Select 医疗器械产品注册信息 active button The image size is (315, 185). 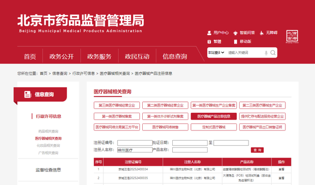214,116
